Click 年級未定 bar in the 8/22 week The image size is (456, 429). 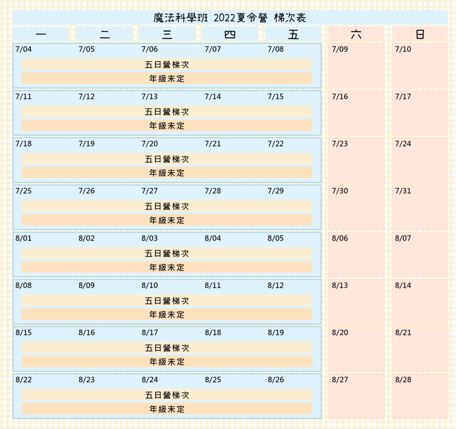167,409
